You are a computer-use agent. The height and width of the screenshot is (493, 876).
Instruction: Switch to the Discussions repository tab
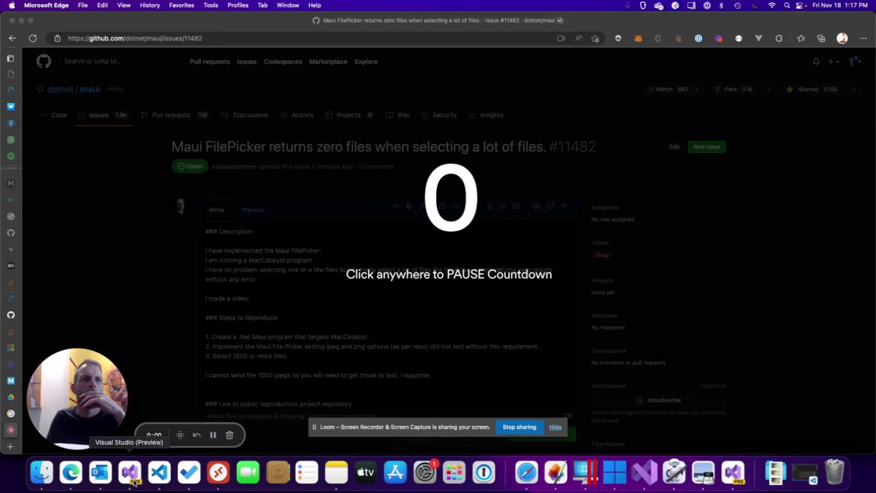[x=244, y=115]
